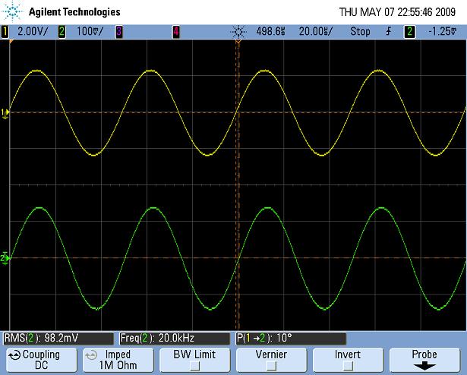Image resolution: width=467 pixels, height=375 pixels.
Task: Click the Agilent Technologies starburst logo
Action: click(12, 11)
